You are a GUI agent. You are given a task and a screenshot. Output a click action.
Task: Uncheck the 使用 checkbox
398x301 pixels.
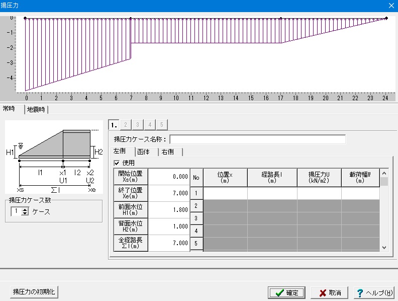coord(117,163)
